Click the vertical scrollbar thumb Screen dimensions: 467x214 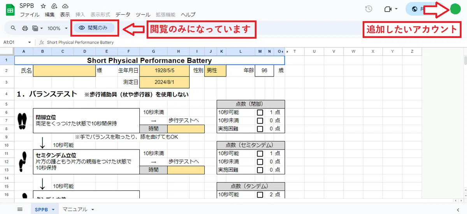465,60
